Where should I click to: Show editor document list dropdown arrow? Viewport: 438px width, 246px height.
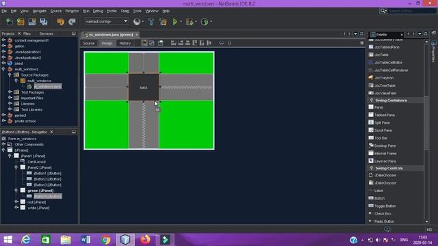click(355, 33)
